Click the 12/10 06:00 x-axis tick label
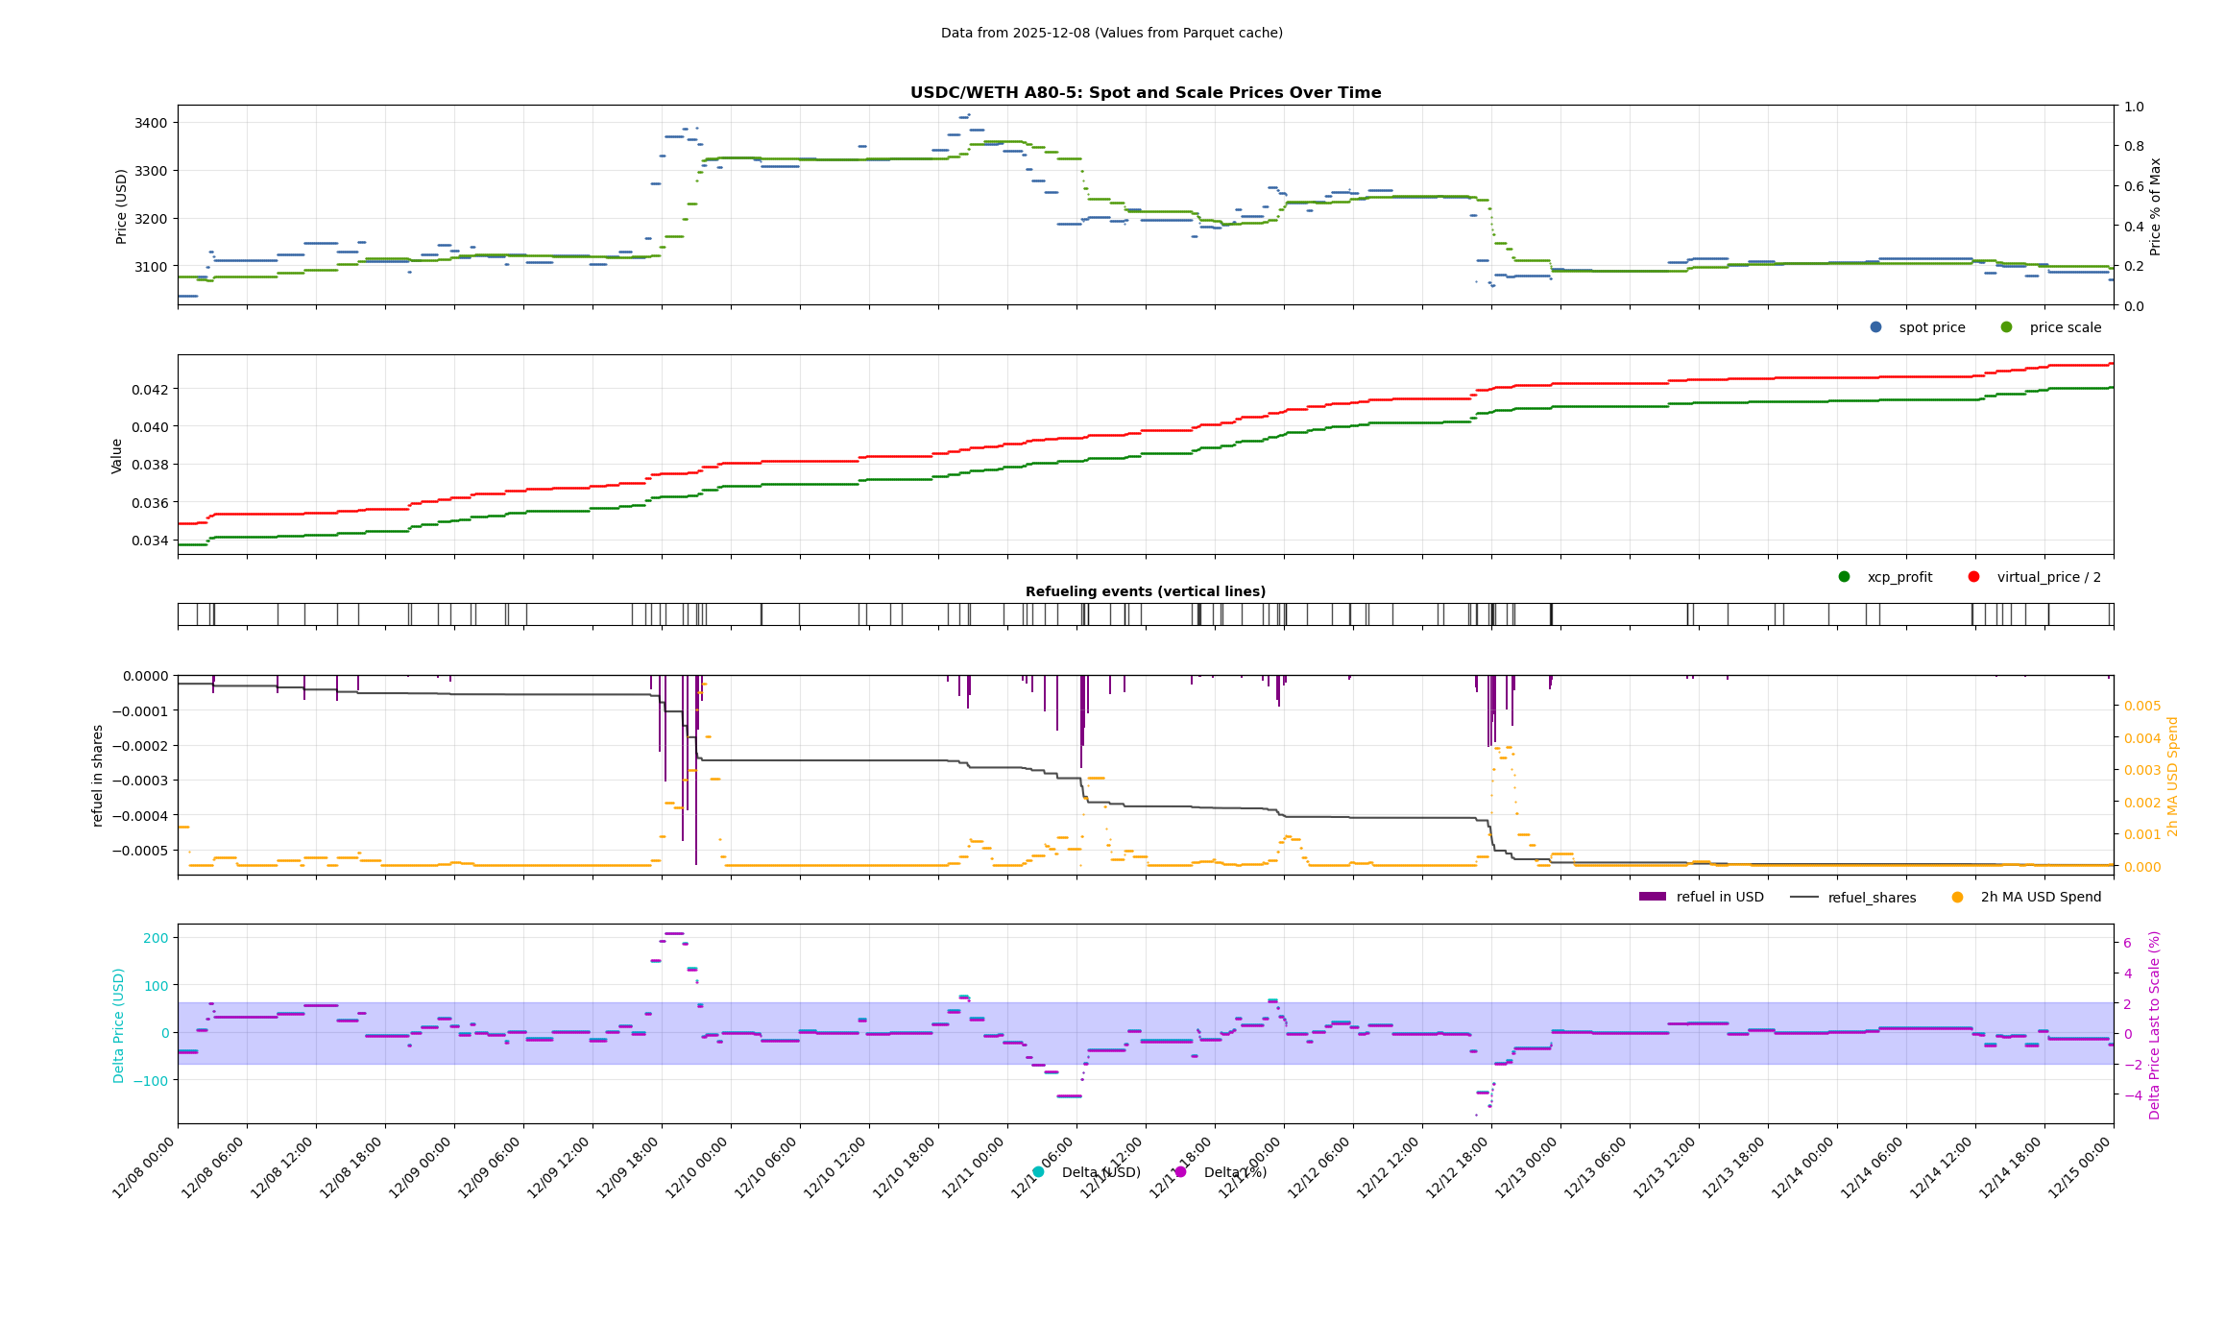This screenshot has height=1322, width=2225. (766, 1167)
